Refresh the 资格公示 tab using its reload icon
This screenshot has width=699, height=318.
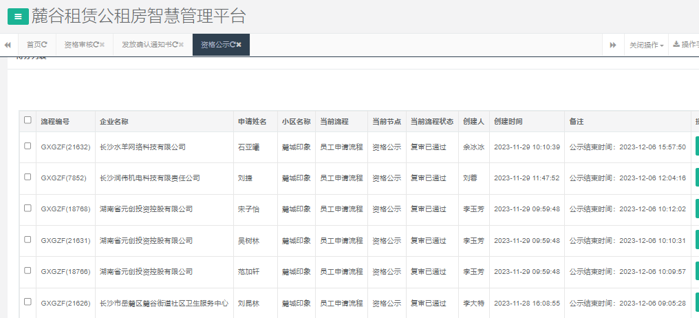click(x=233, y=45)
